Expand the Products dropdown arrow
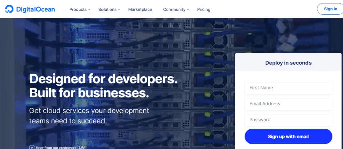This screenshot has width=343, height=149. click(x=89, y=10)
